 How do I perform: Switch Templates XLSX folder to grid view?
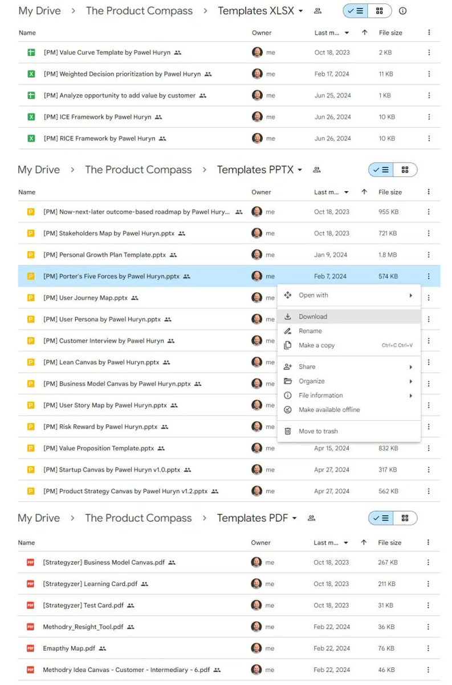pos(380,11)
